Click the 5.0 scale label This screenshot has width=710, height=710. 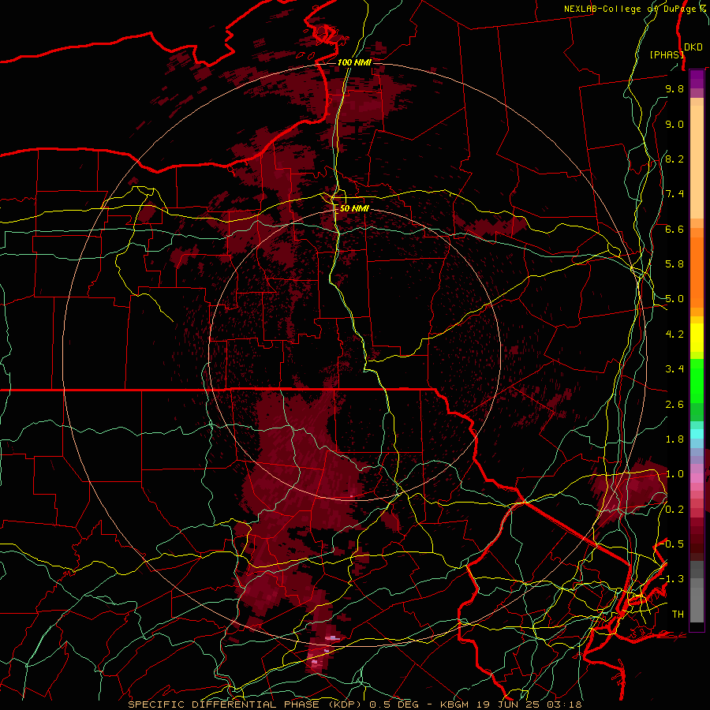[x=674, y=299]
